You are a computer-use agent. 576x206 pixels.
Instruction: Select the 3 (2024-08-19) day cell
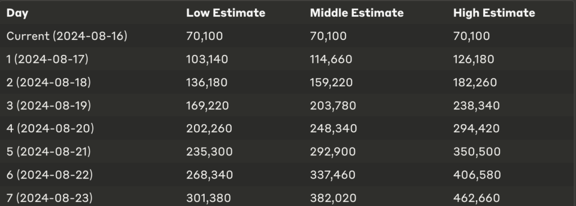49,105
